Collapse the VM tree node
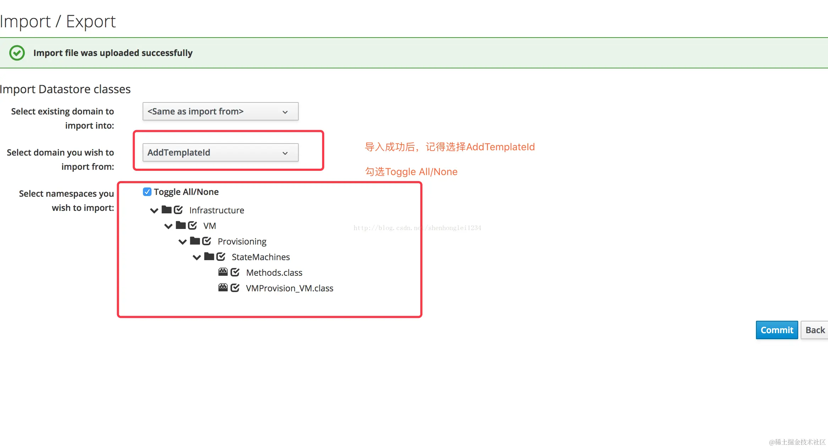 [168, 226]
